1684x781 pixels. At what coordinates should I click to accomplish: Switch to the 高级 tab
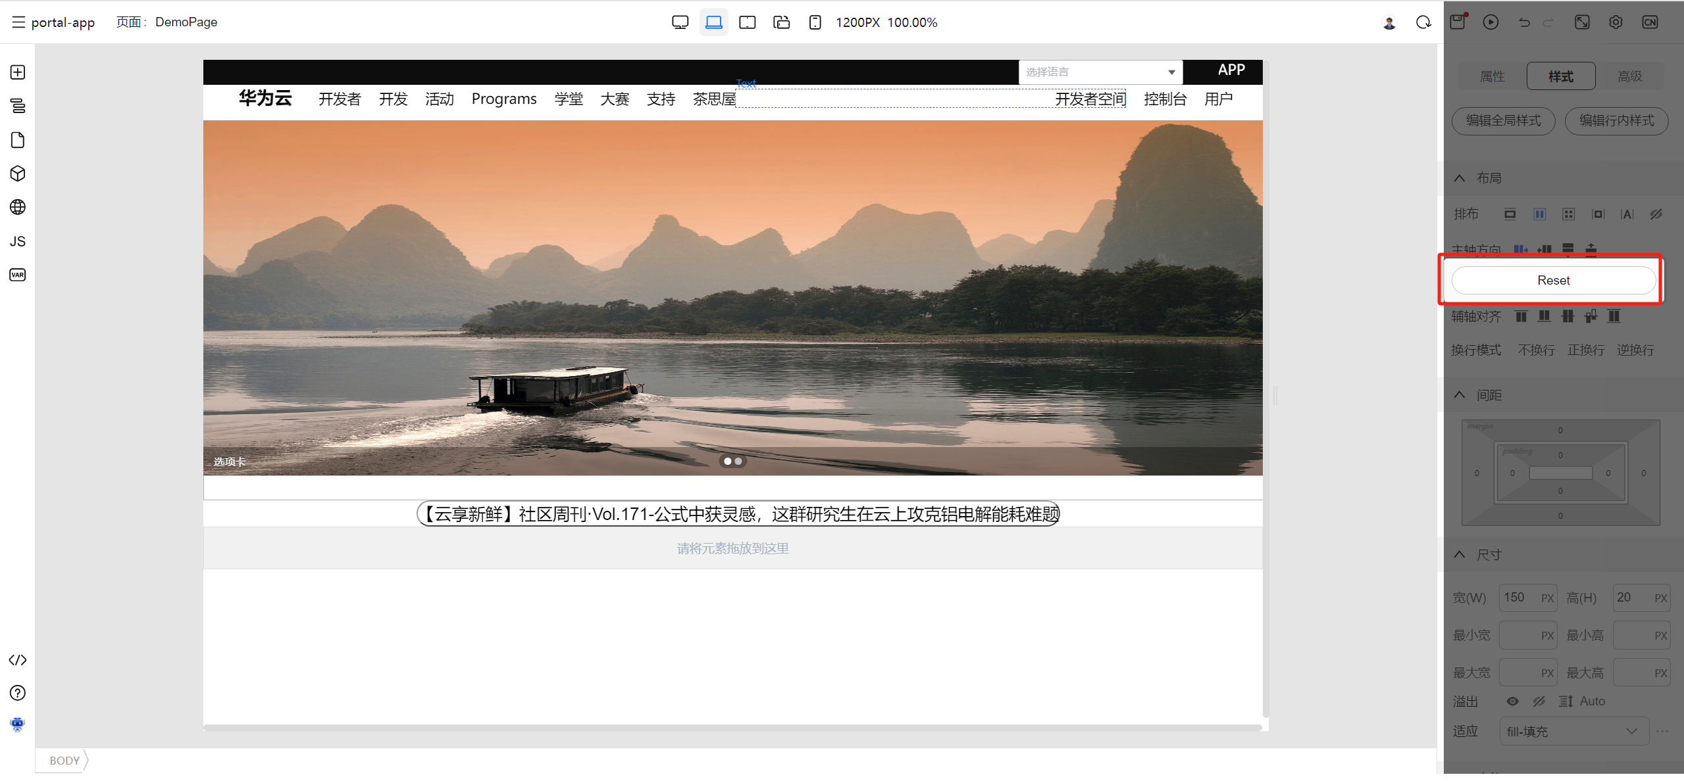pos(1629,76)
